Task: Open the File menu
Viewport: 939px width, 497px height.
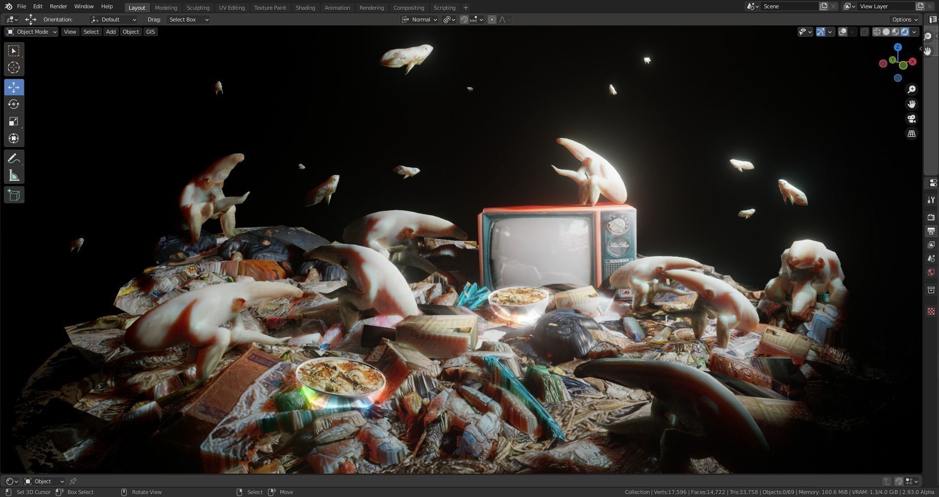Action: pos(22,6)
